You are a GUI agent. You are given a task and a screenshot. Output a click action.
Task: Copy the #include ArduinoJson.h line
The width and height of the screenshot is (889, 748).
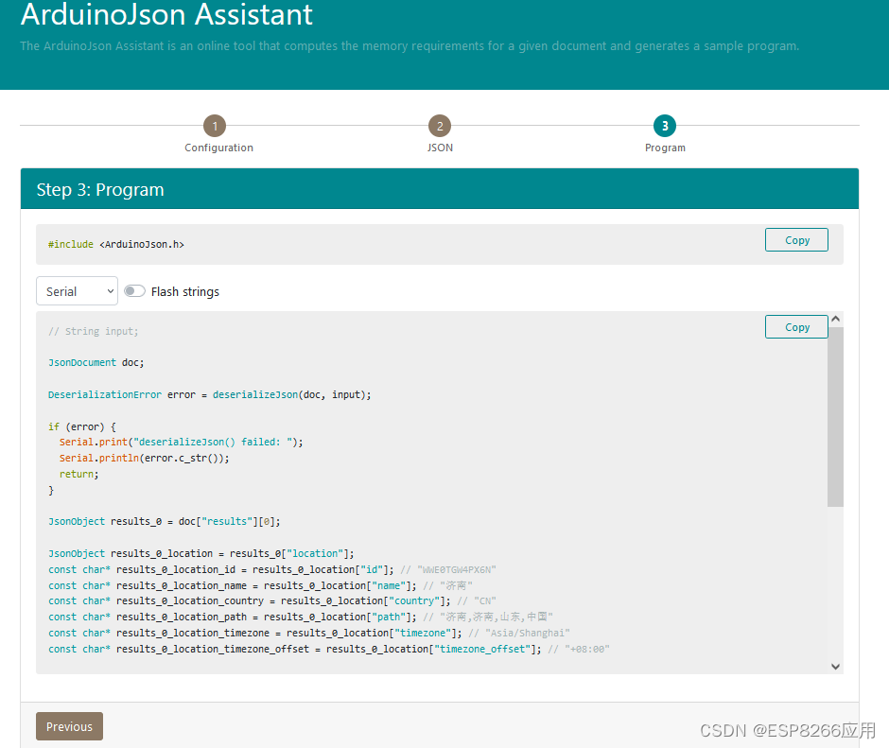click(796, 240)
